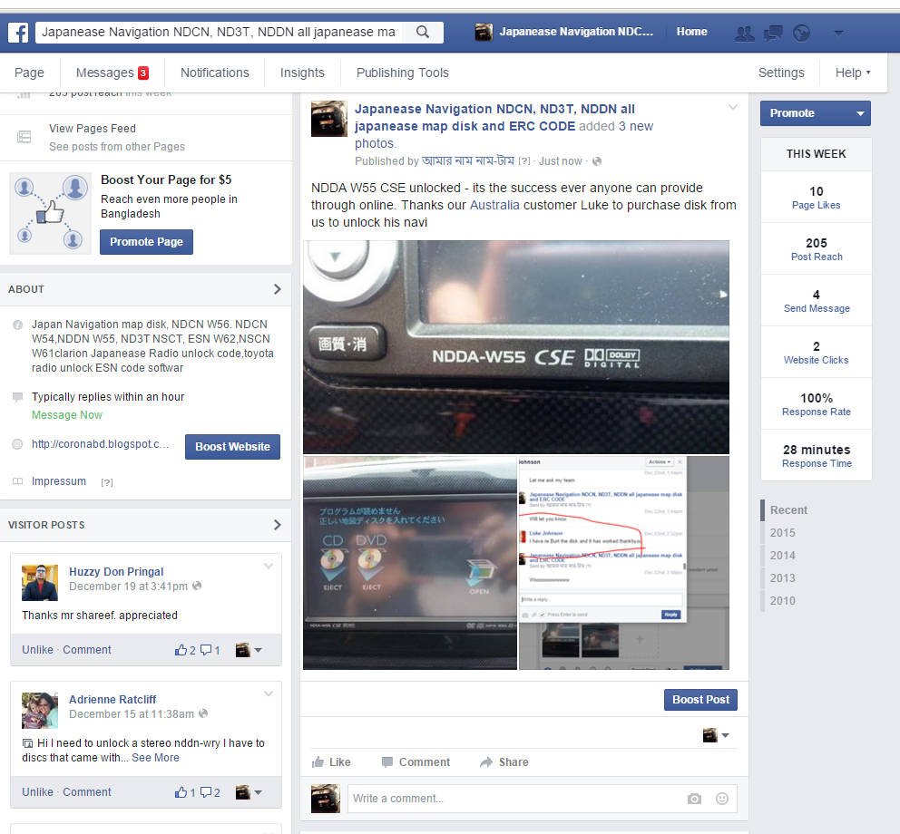The width and height of the screenshot is (900, 834).
Task: Jump to 2014 in timeline
Action: [x=782, y=555]
